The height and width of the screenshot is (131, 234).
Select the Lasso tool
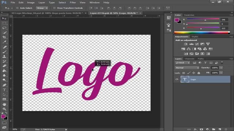[4, 28]
